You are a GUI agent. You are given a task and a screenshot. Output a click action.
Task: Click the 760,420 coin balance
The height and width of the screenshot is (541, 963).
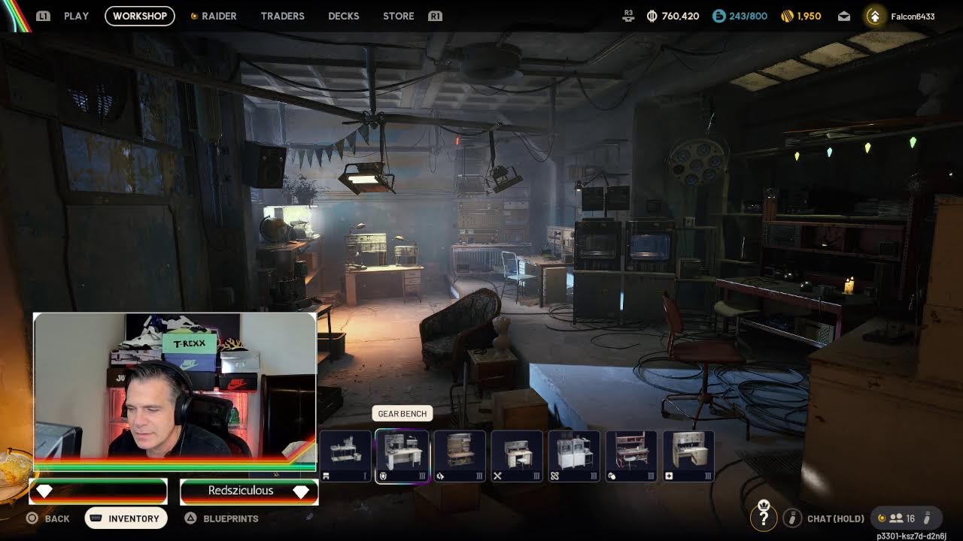(680, 16)
